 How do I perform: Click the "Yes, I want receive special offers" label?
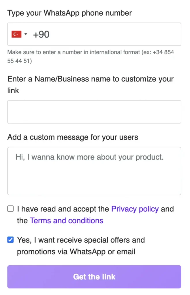tap(81, 240)
